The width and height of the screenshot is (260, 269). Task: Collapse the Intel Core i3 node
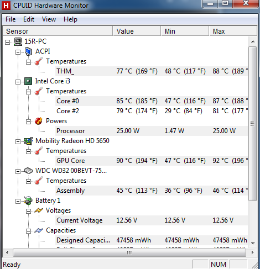[x=18, y=82]
